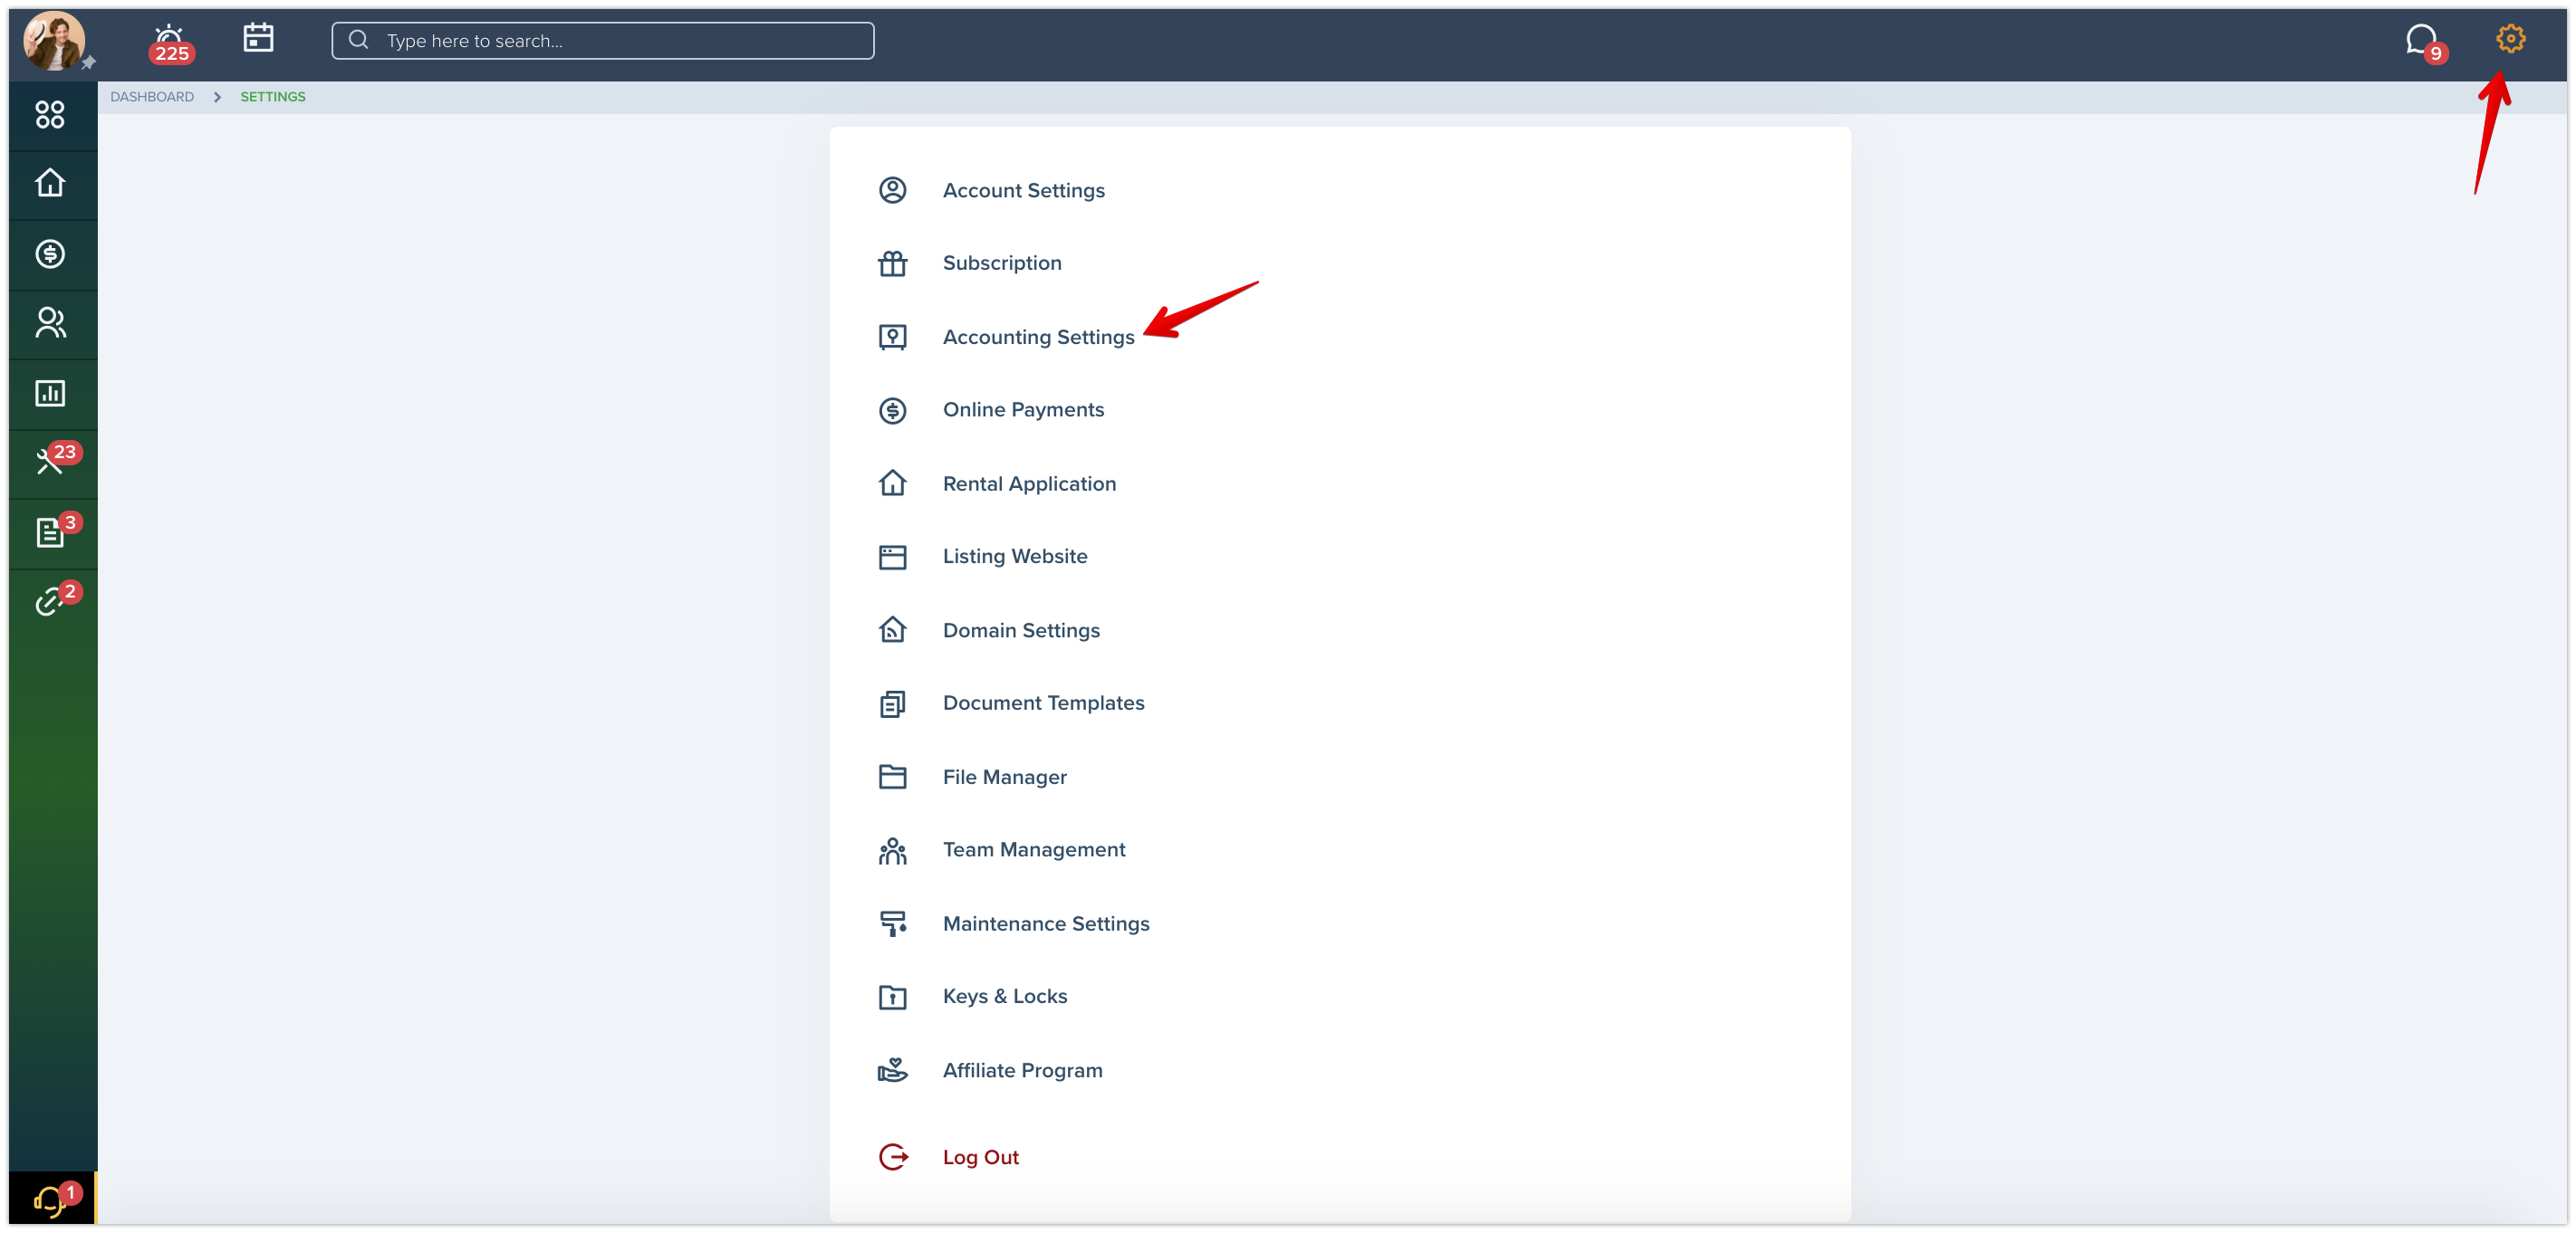Click the magnifier icon in search box
2576x1233 pixels.
click(x=358, y=40)
